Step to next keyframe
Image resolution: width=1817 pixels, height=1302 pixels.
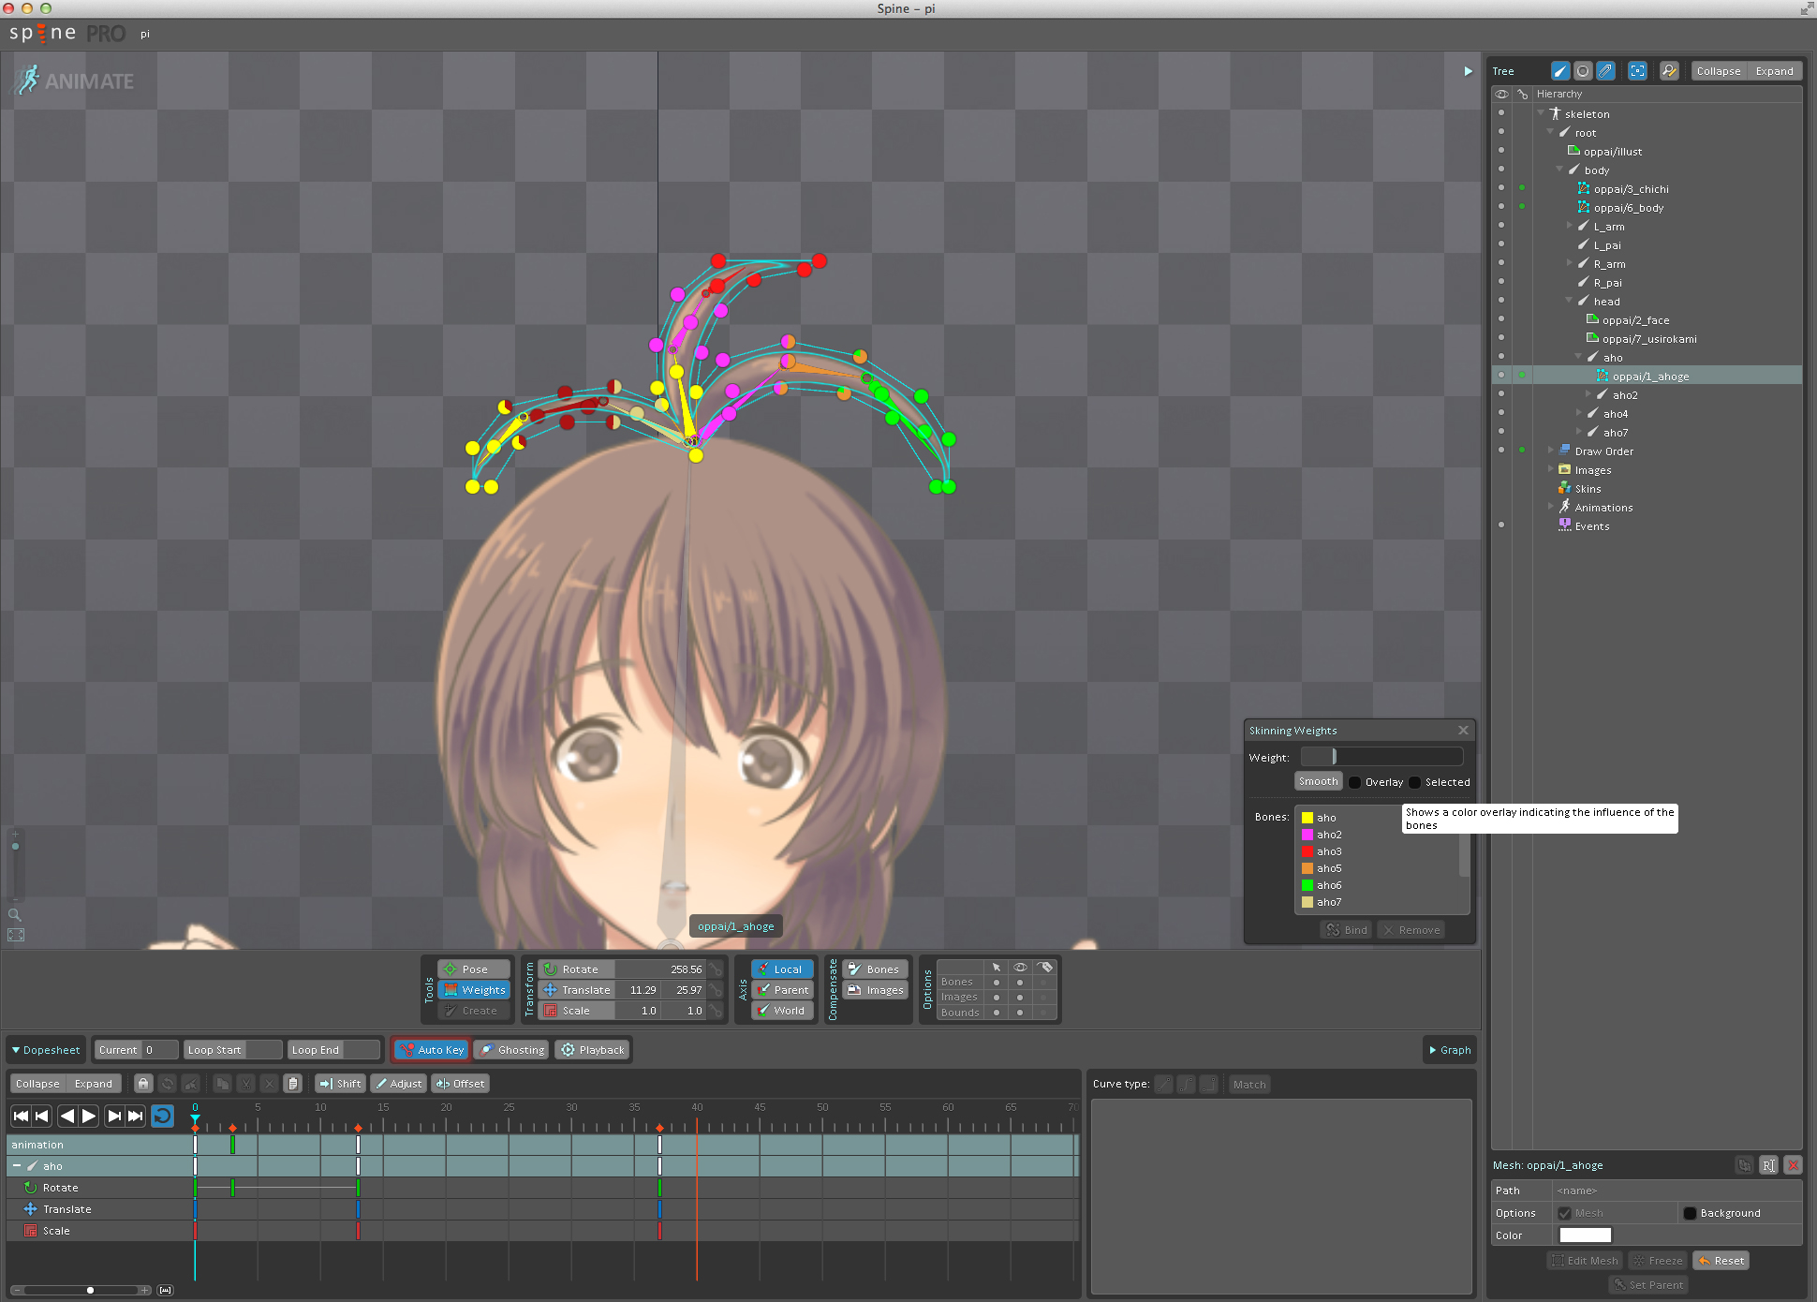(x=114, y=1116)
